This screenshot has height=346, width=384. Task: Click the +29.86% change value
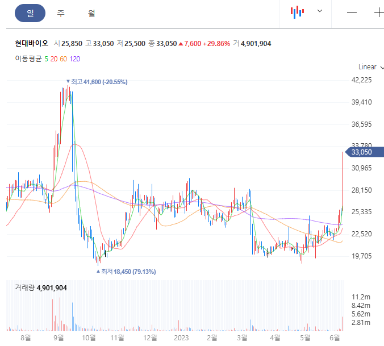(x=216, y=44)
